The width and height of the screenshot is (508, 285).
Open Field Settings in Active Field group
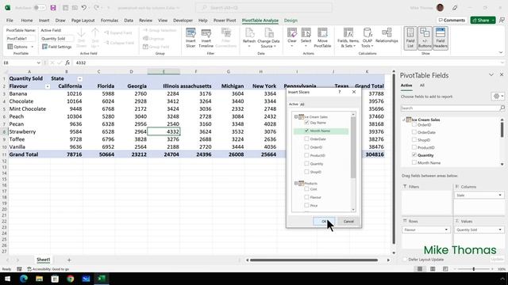56,47
